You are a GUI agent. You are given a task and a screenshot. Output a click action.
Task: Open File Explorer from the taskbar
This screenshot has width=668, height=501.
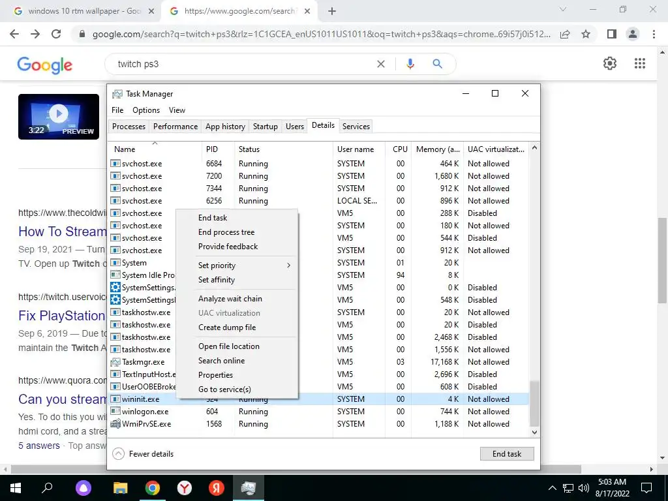(121, 488)
